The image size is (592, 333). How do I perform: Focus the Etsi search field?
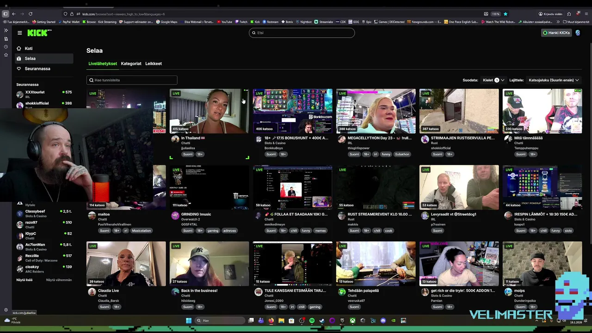[302, 33]
